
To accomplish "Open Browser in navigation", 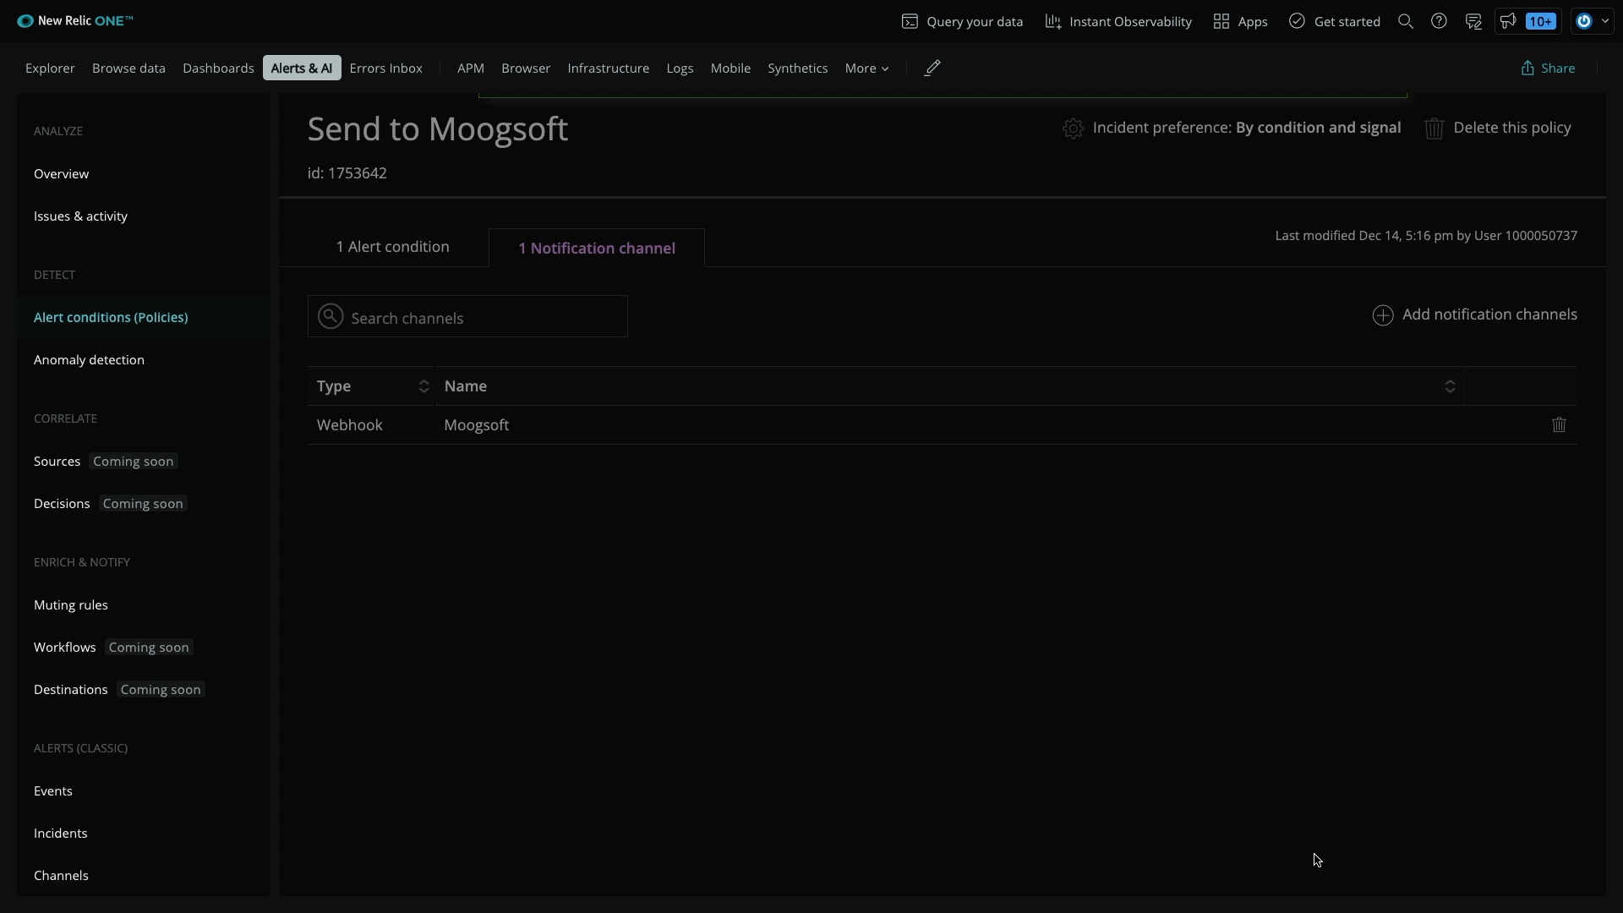I will (526, 68).
